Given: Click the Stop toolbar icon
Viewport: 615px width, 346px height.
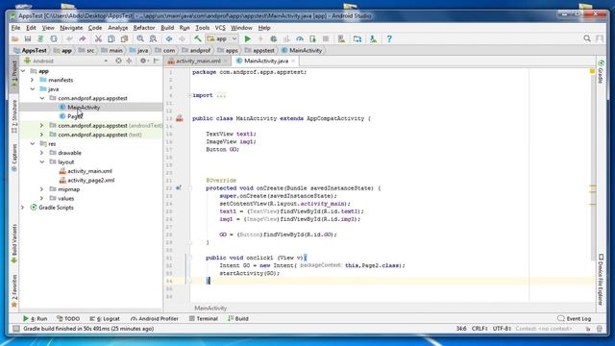Looking at the screenshot, I should point(326,38).
